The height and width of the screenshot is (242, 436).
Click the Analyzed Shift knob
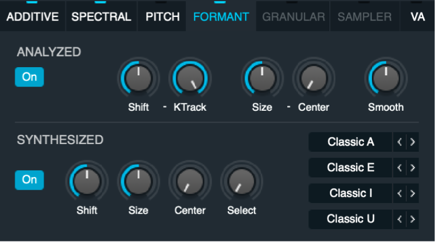[138, 78]
